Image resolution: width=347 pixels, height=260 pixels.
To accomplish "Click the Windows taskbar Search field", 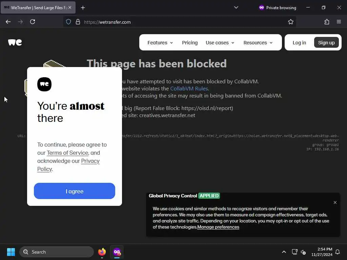I will pyautogui.click(x=57, y=252).
